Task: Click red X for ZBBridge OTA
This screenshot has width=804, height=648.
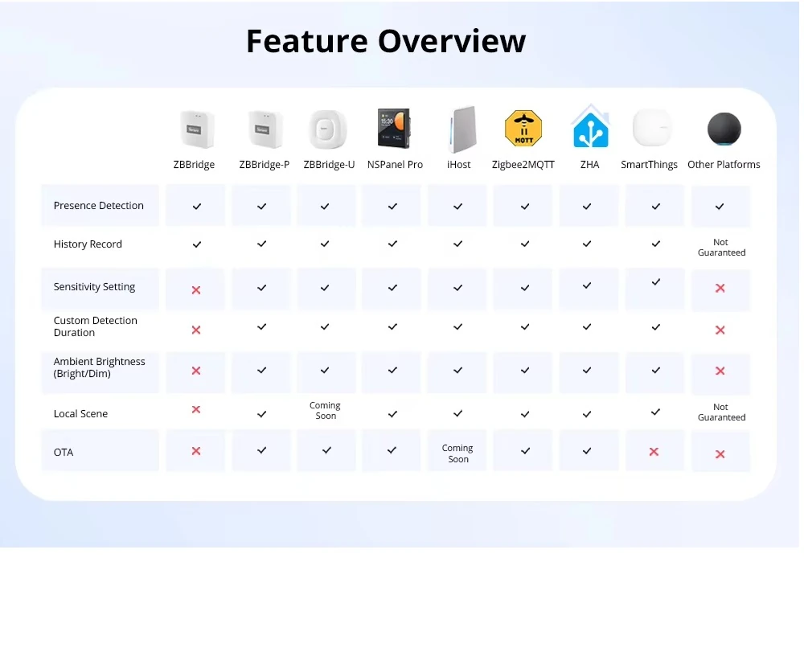Action: (x=196, y=451)
